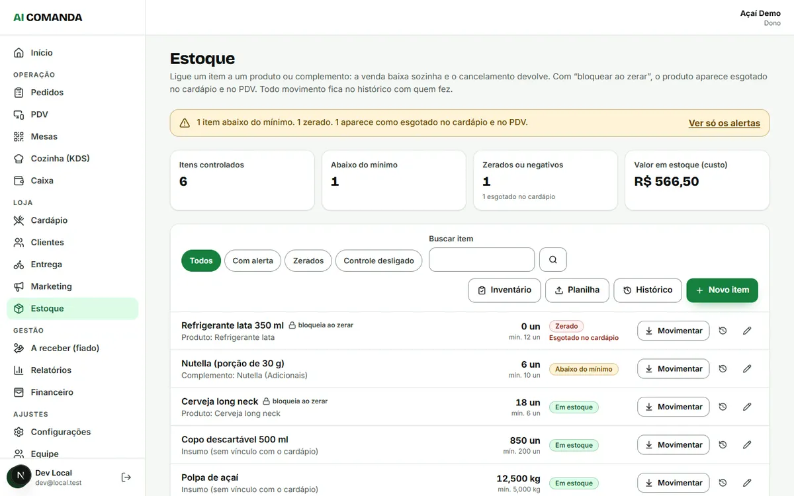The height and width of the screenshot is (496, 794).
Task: Navigate to Mesas
Action: point(73,136)
